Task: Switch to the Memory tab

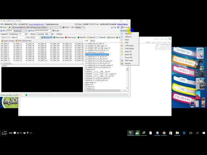Action: tap(33, 34)
